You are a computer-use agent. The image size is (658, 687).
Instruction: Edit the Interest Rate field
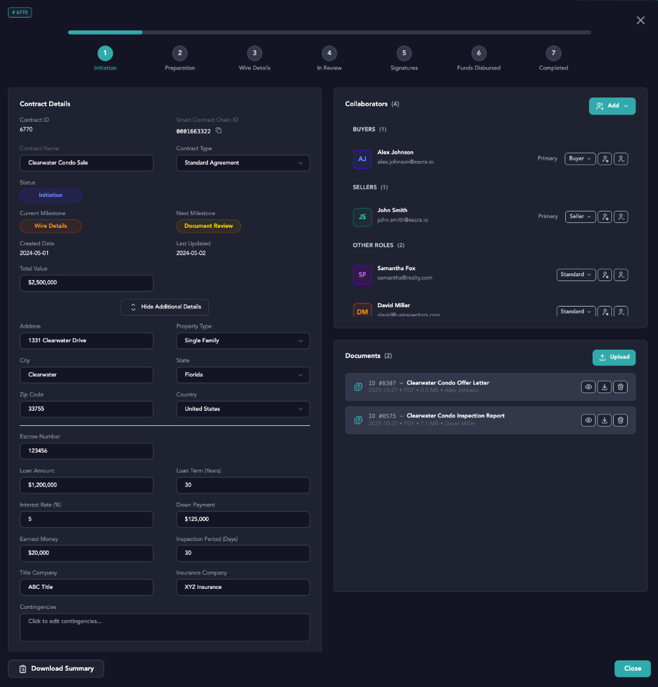[86, 519]
